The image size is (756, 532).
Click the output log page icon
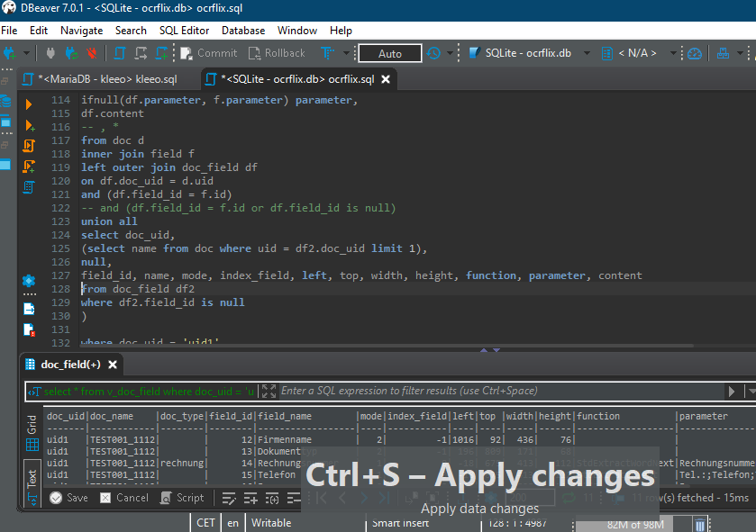29,309
